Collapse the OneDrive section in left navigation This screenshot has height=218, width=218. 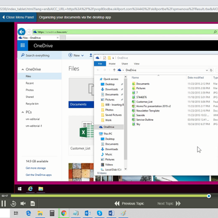pyautogui.click(x=23, y=69)
